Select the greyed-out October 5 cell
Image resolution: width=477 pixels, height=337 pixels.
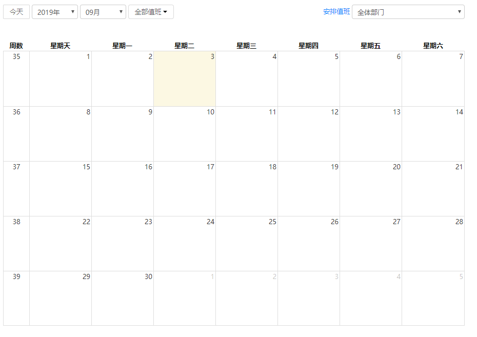click(433, 299)
